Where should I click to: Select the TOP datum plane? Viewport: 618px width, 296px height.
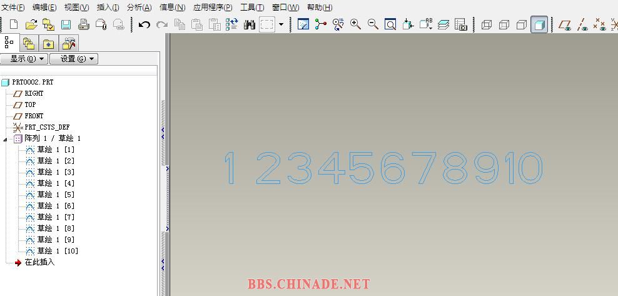(x=30, y=105)
